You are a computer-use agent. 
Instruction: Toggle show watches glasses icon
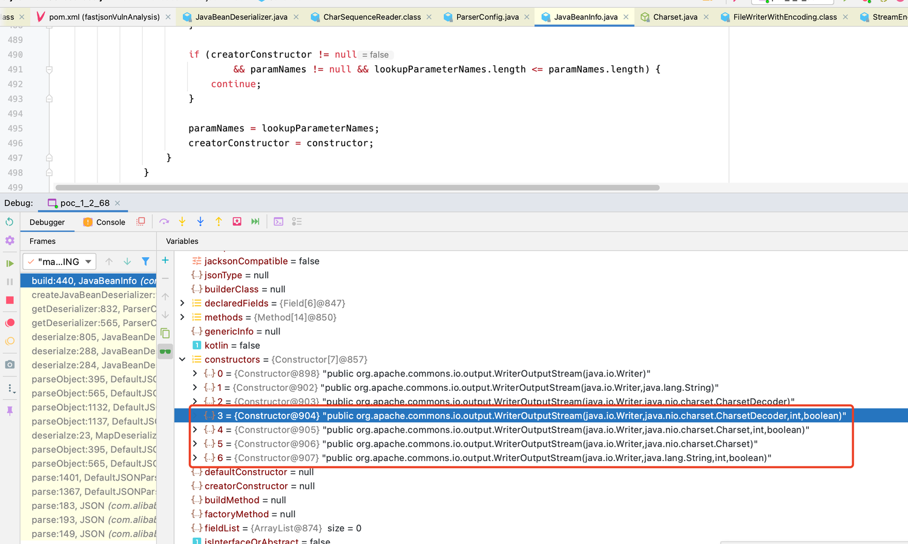pyautogui.click(x=165, y=352)
